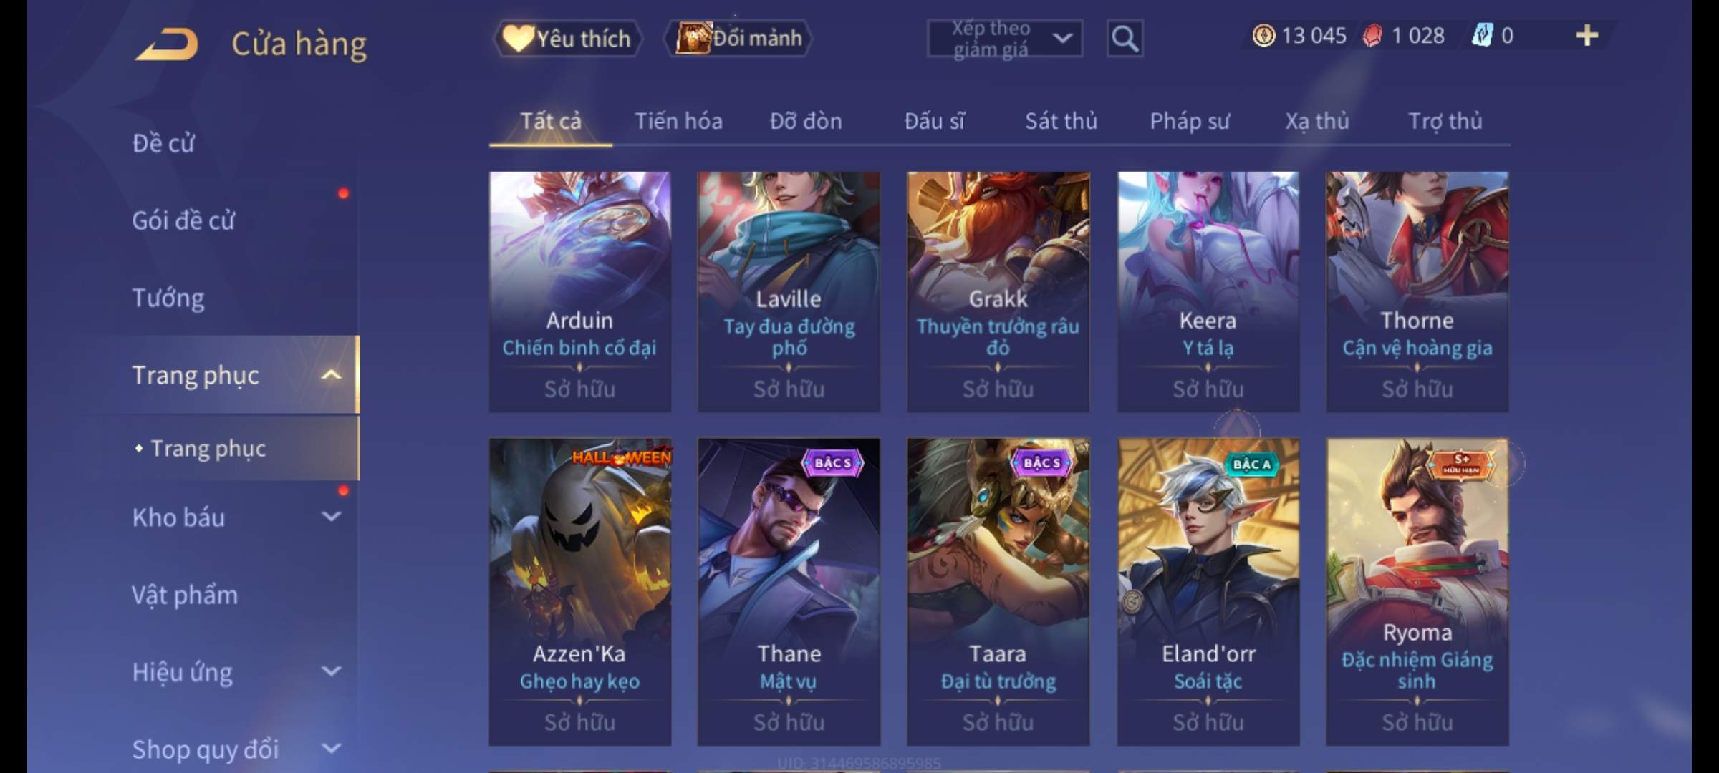This screenshot has width=1719, height=773.
Task: Tap the red ruby currency icon
Action: tap(1372, 35)
